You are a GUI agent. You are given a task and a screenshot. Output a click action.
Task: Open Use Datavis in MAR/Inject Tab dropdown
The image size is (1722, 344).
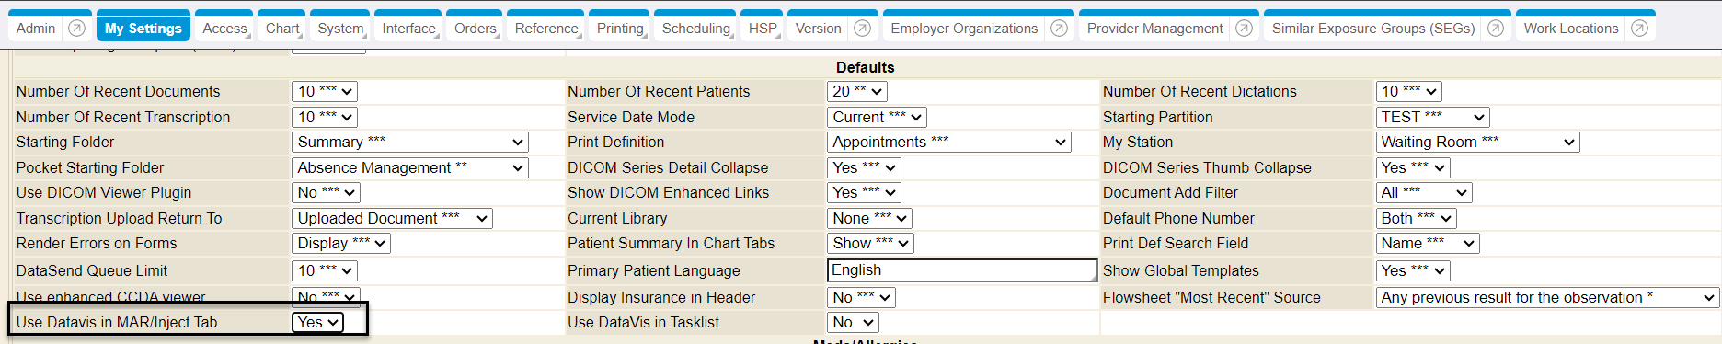(x=317, y=322)
